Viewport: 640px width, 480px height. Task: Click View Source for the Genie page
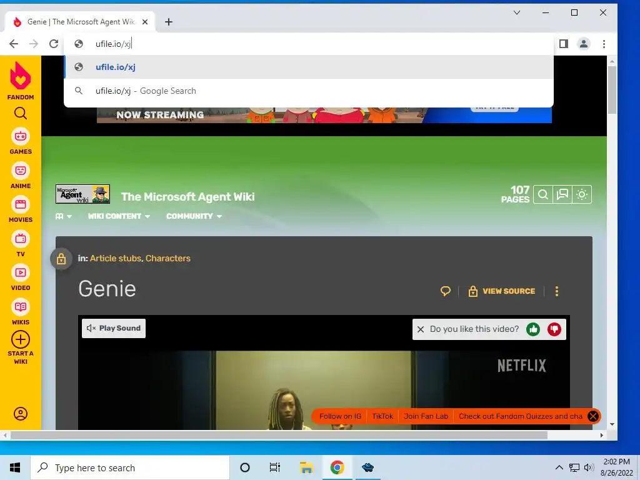pos(502,291)
